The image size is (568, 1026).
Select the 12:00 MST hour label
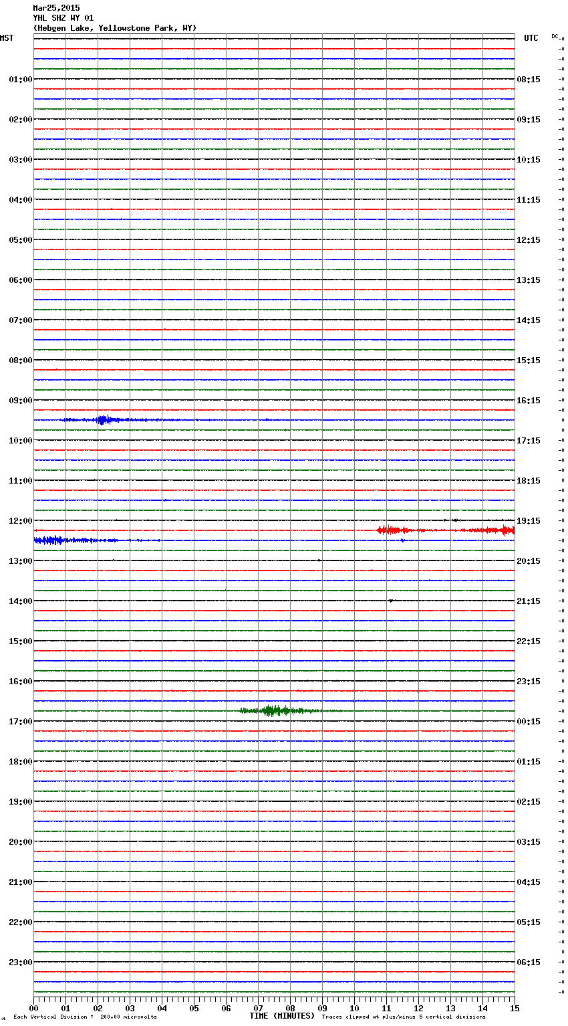tap(21, 521)
